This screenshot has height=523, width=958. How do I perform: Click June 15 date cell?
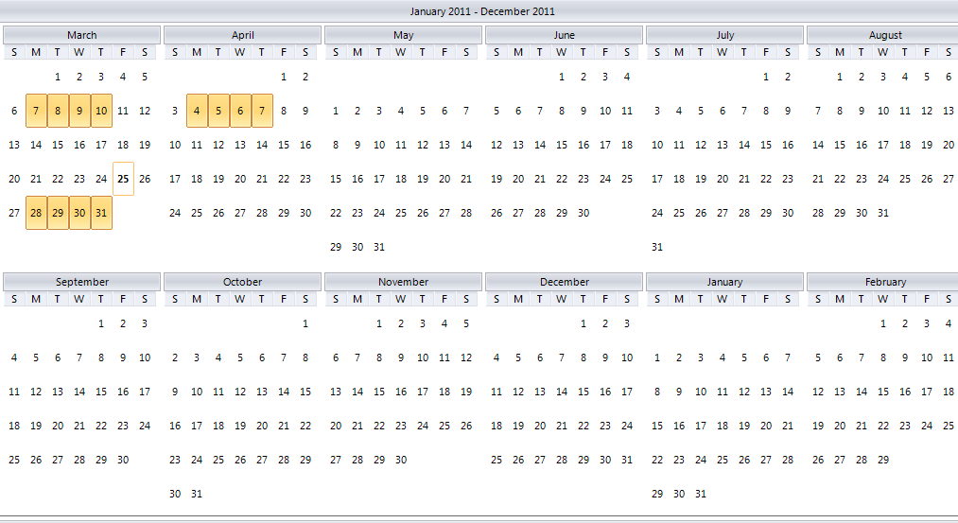562,145
